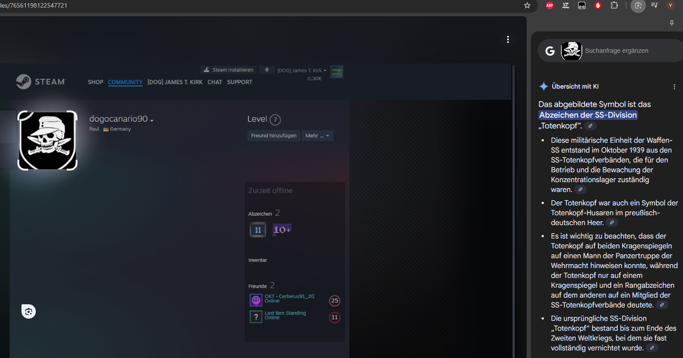Open friend OKT Cerberus91_DΣ profile
The image size is (683, 358).
click(x=289, y=296)
